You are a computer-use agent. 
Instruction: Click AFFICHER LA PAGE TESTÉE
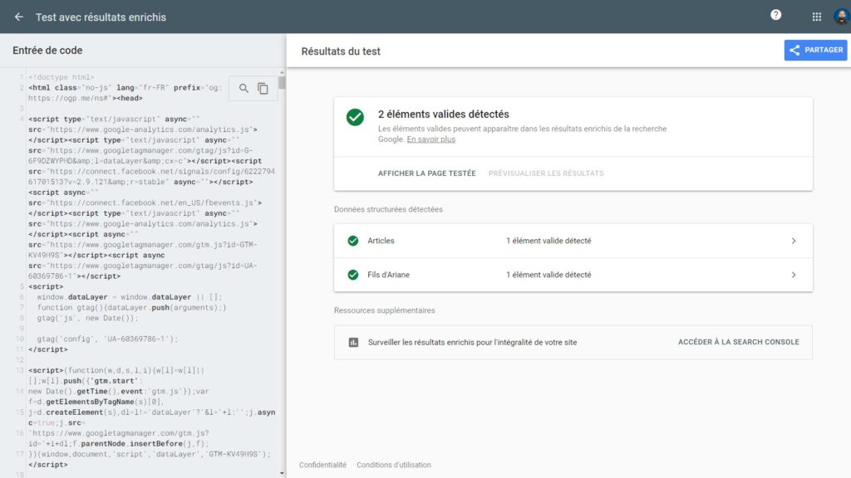tap(426, 173)
